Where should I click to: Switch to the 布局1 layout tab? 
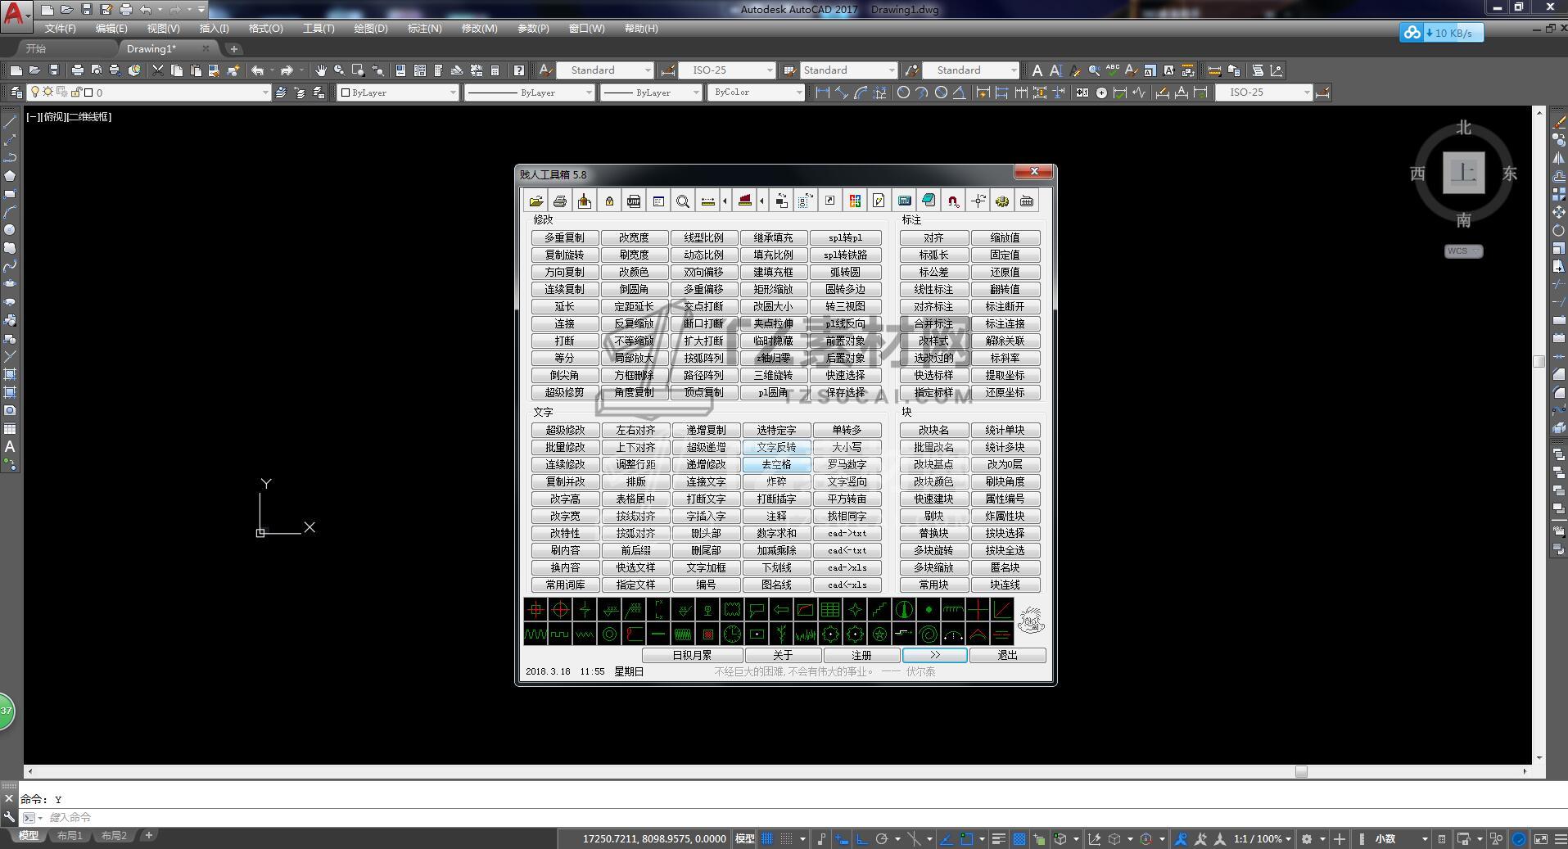coord(70,836)
